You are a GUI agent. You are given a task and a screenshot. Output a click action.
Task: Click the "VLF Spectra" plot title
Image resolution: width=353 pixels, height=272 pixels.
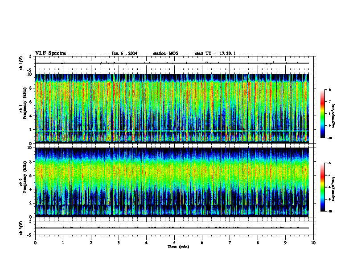pyautogui.click(x=50, y=53)
